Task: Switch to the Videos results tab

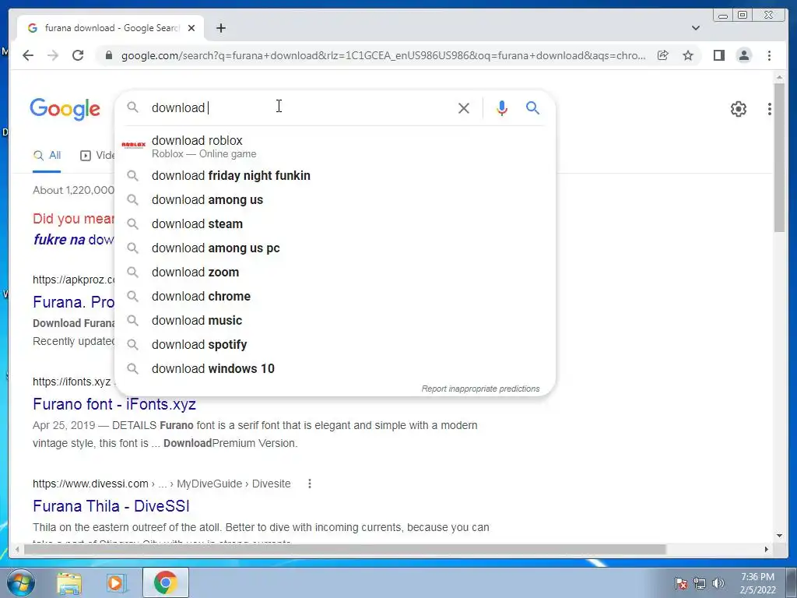Action: click(x=97, y=156)
